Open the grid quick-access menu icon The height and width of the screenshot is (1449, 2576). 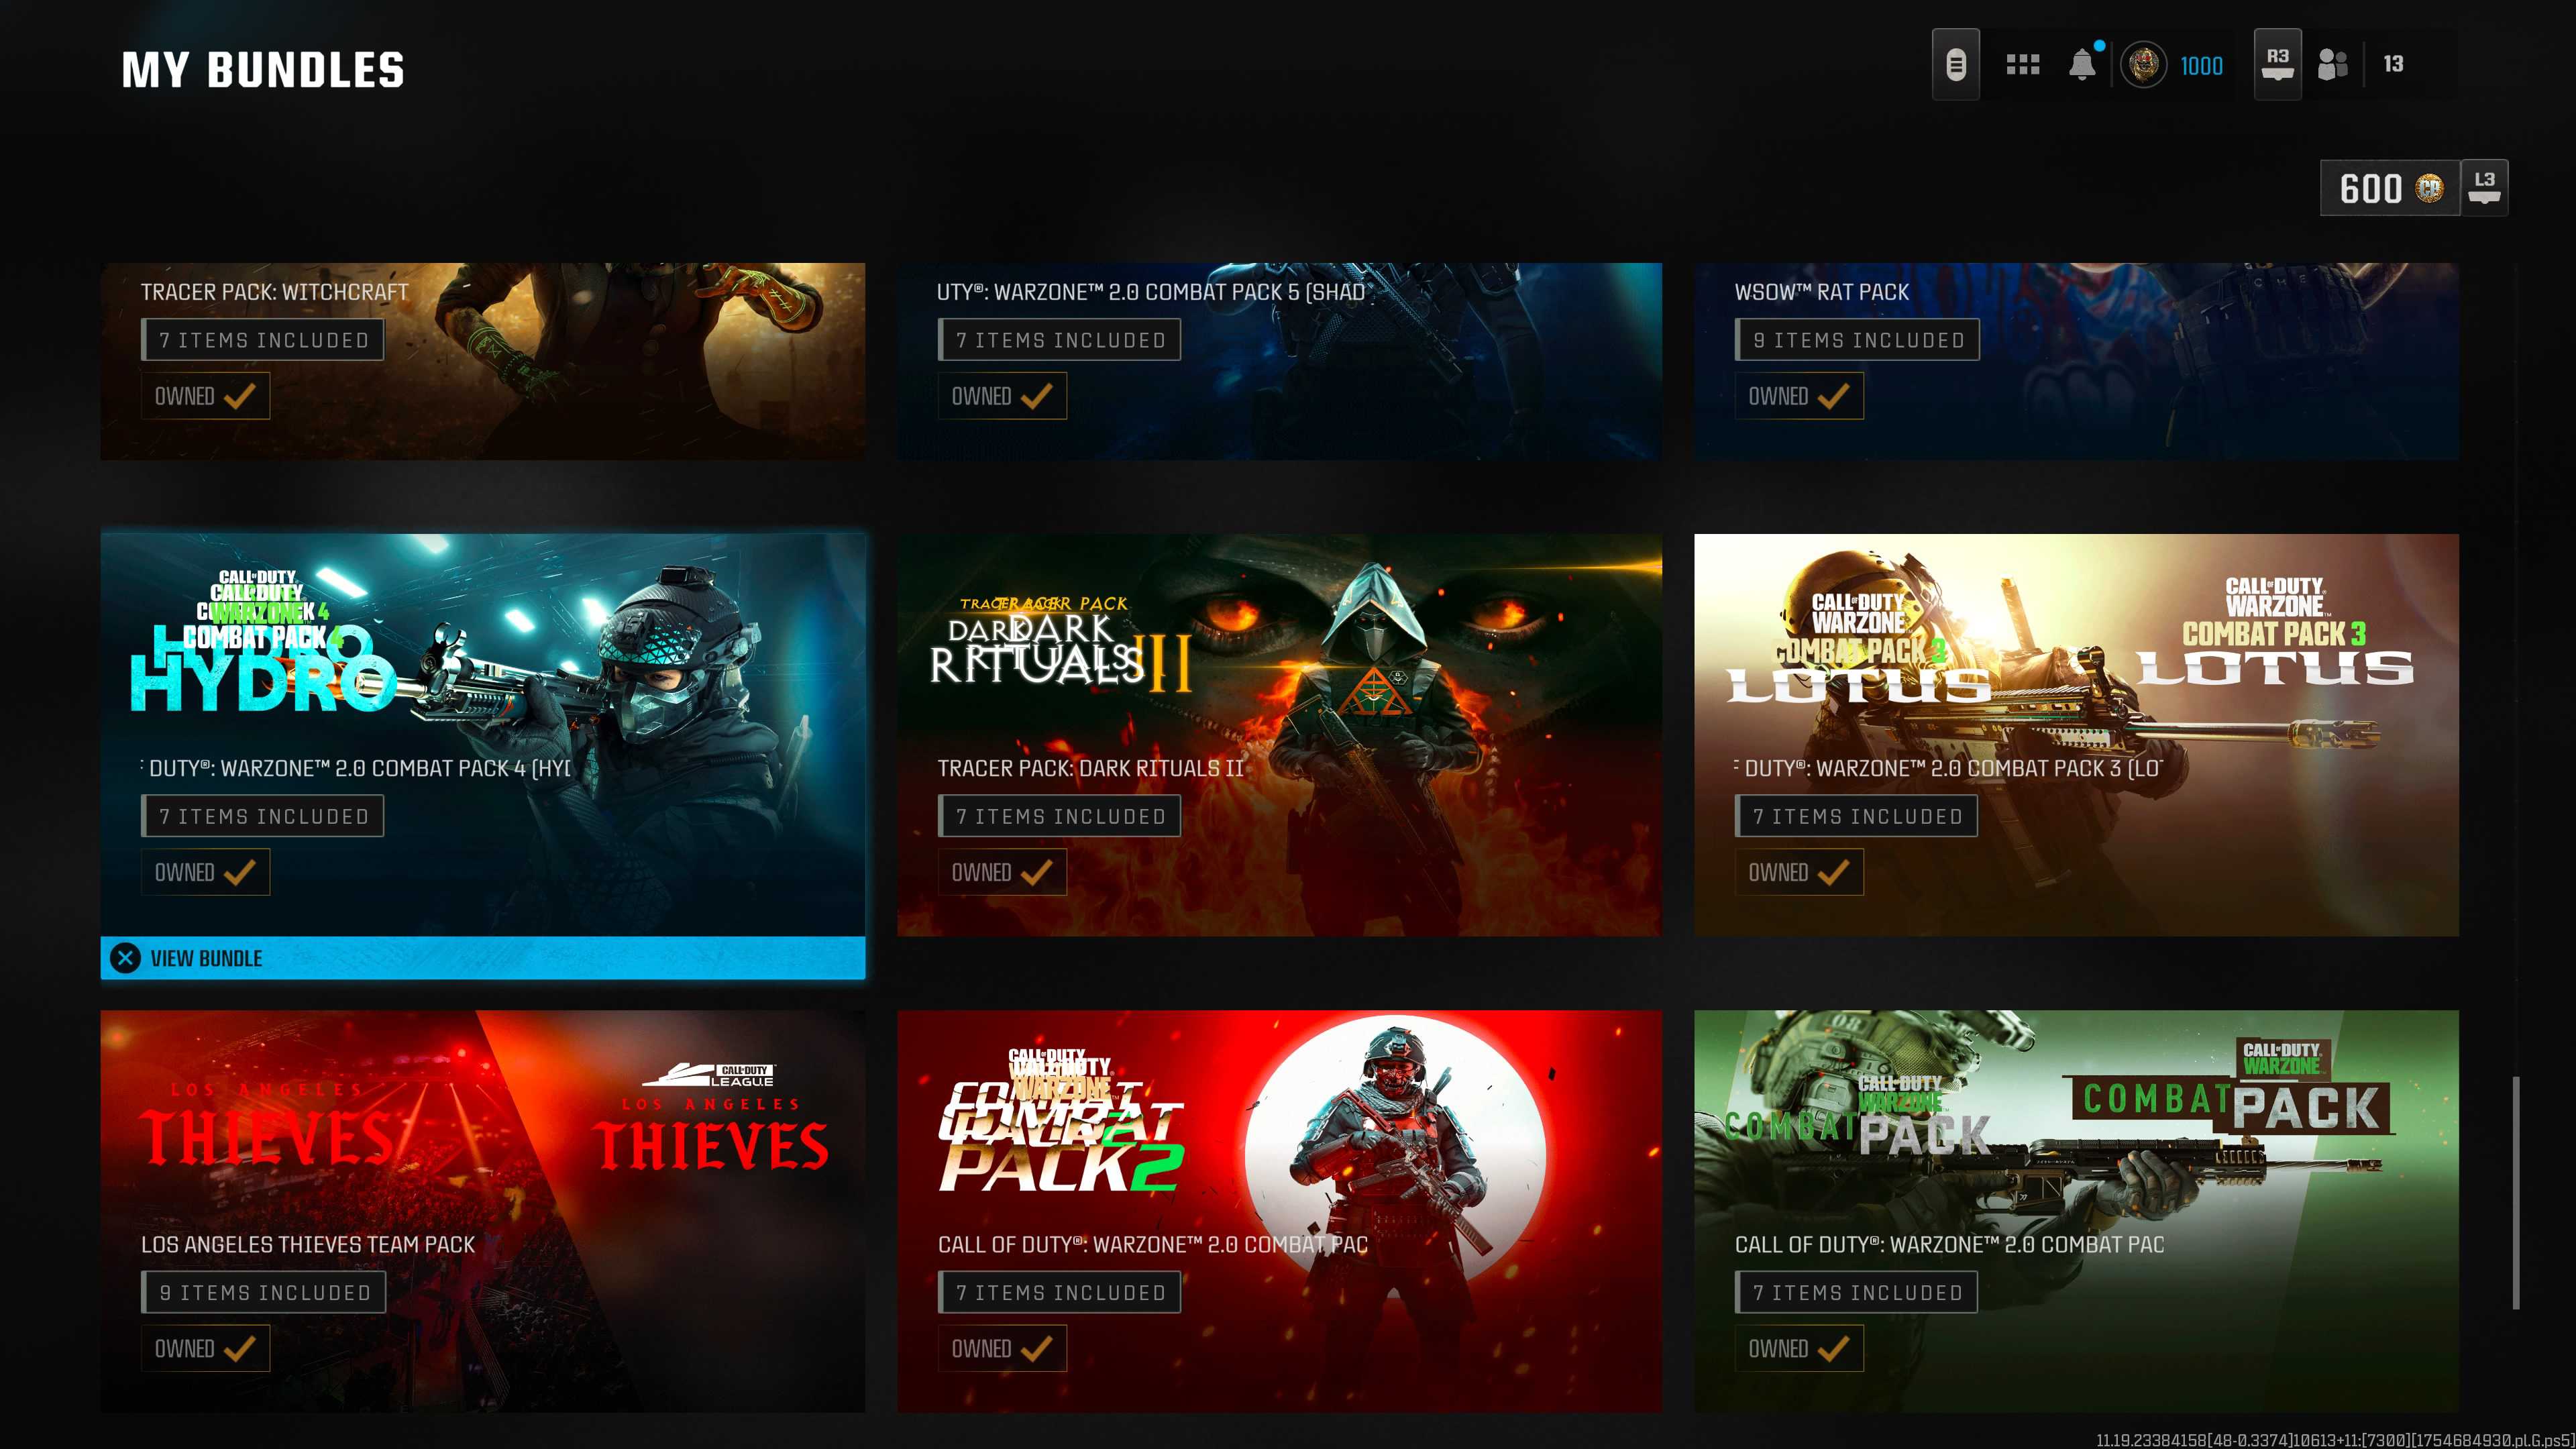[x=2022, y=65]
